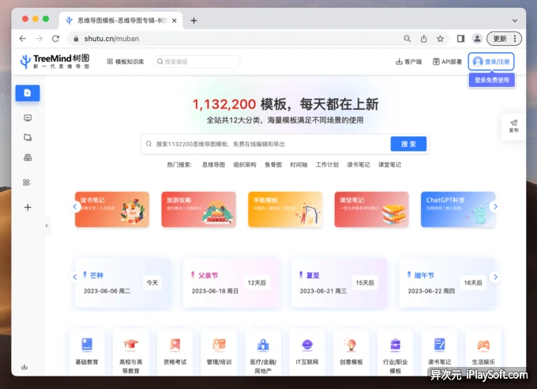Click the address bar URL shutu.cn/muban
The image size is (537, 389).
[x=111, y=39]
